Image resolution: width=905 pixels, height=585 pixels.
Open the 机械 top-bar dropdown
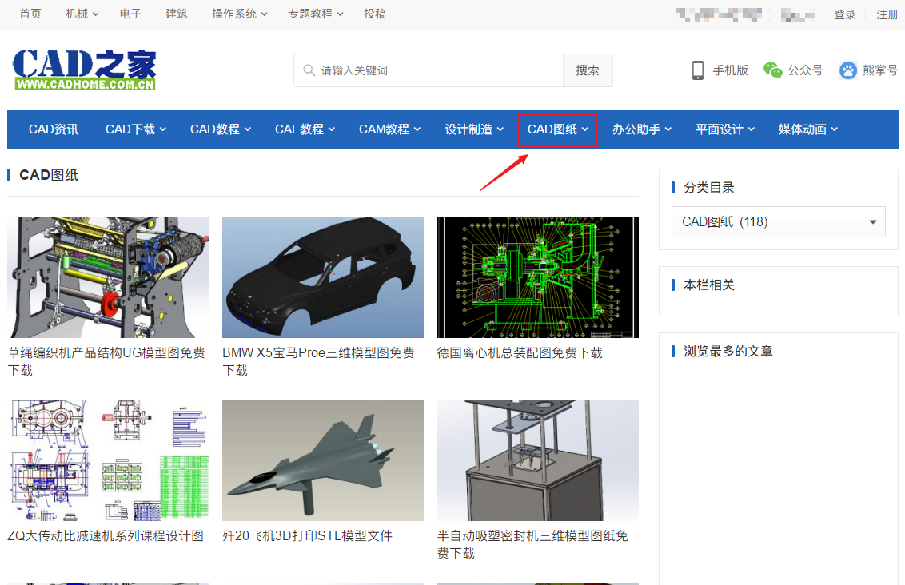pos(82,14)
